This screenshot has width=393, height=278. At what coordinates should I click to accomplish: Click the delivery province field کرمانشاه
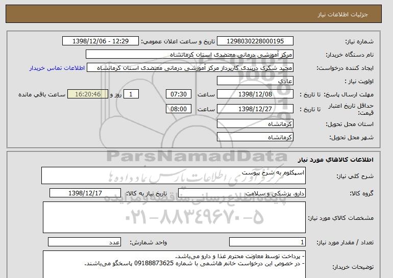coord(255,124)
